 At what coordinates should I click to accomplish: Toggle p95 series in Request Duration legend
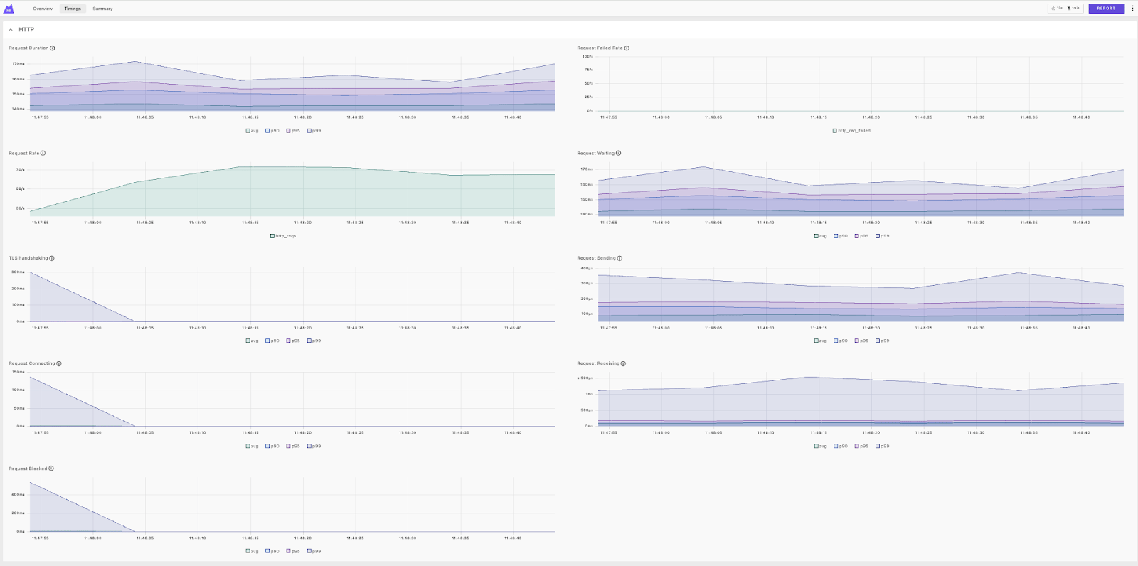[293, 131]
